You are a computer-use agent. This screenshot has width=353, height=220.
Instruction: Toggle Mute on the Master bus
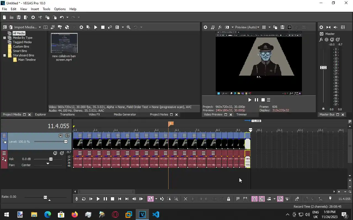332,40
